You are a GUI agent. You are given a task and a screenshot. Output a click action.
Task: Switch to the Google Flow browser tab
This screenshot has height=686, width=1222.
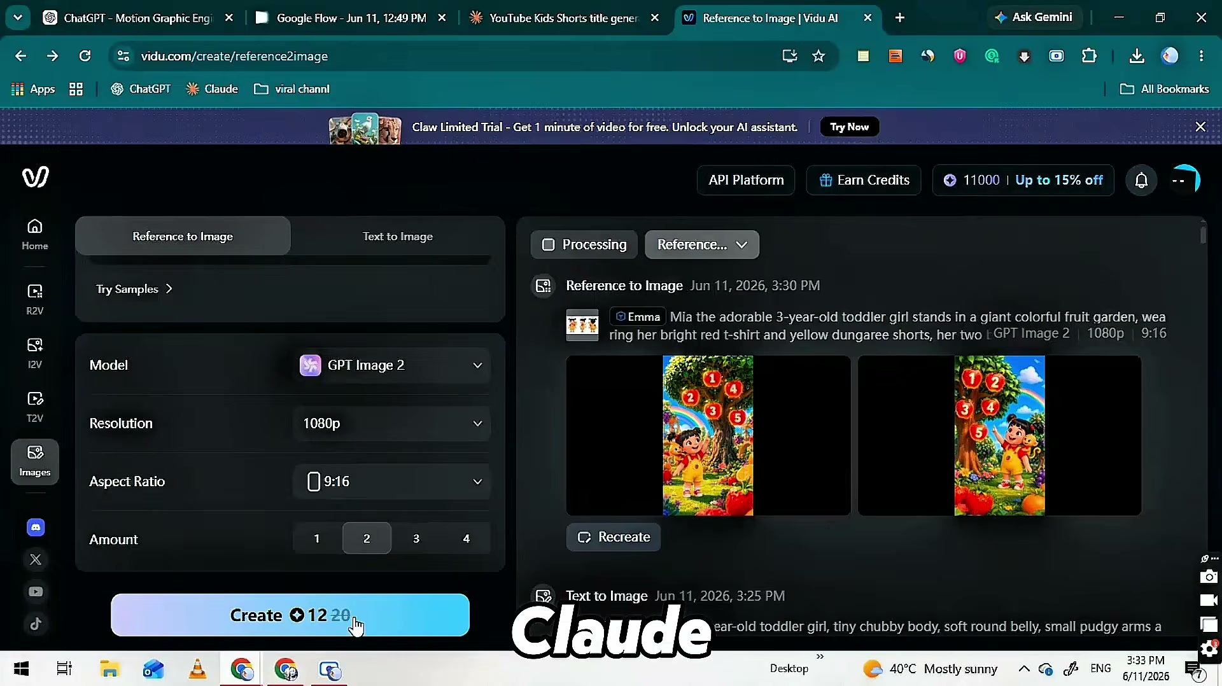coord(351,18)
